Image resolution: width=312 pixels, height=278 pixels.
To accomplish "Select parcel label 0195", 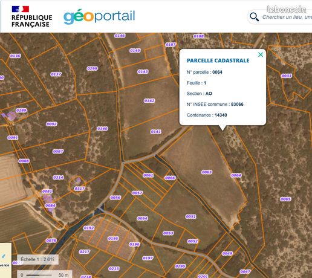I will (113, 238).
